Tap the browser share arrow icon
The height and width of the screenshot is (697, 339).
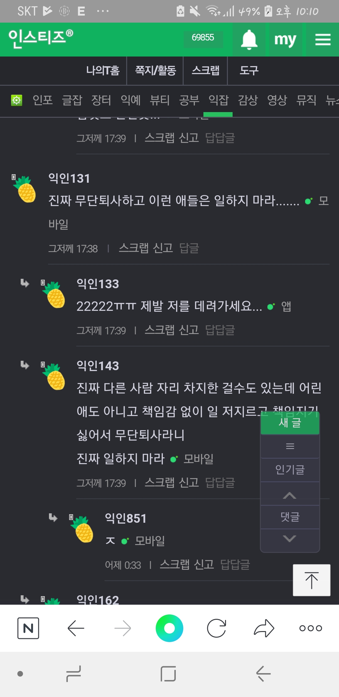264,628
